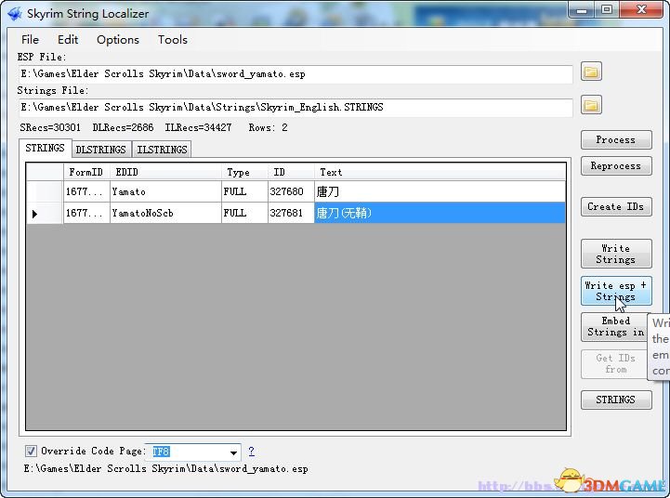Select the EDID cell 'YamatoNoScb'
Screen dimensions: 670x498
point(165,213)
